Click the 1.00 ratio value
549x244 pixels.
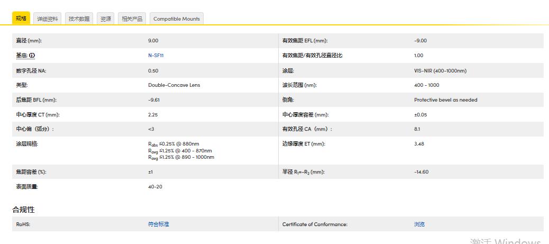[x=418, y=56]
